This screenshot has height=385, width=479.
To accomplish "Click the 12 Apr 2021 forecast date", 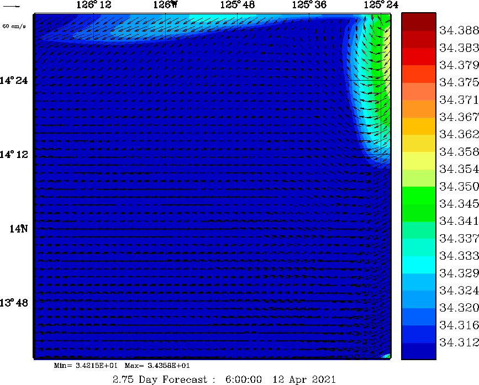I will point(304,379).
